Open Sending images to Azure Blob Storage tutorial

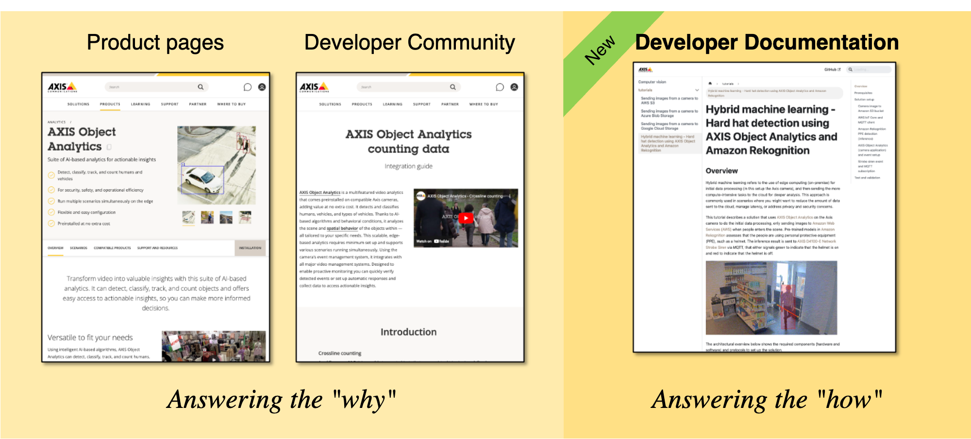(669, 114)
